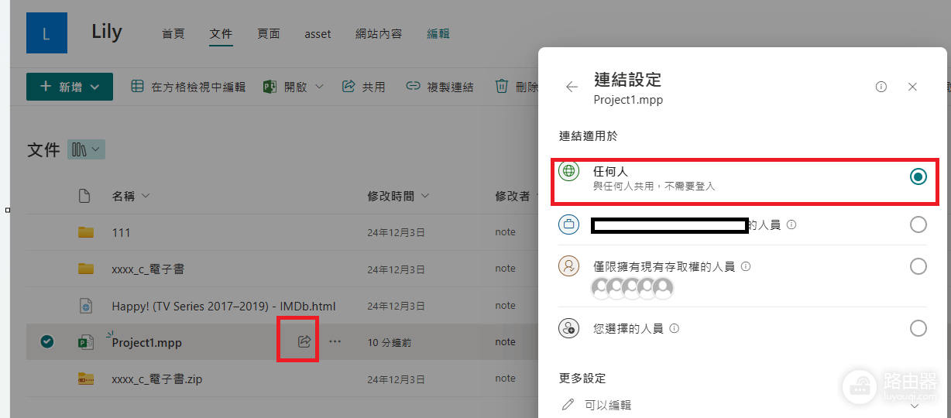This screenshot has width=951, height=418.
Task: Open more actions for Project1.mpp
Action: [x=335, y=341]
